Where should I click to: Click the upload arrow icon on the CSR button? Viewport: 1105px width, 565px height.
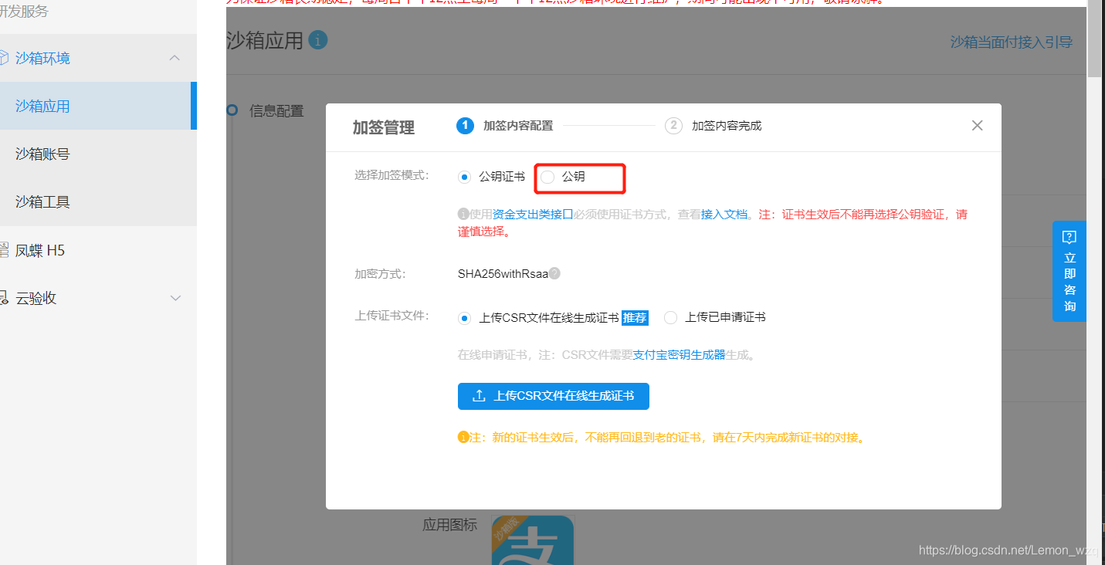coord(479,396)
